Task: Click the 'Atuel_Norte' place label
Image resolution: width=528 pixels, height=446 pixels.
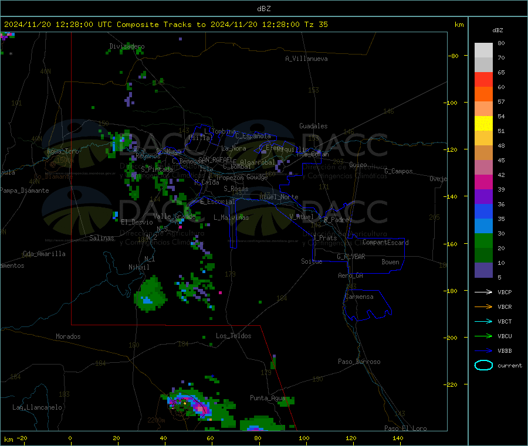Action: click(279, 197)
